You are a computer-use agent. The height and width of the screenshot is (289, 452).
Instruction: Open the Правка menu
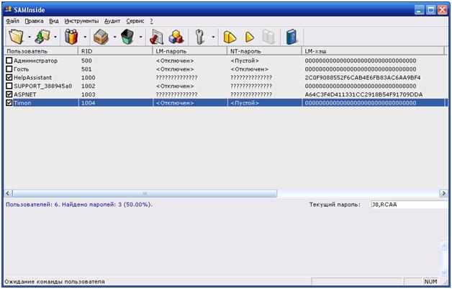click(34, 21)
